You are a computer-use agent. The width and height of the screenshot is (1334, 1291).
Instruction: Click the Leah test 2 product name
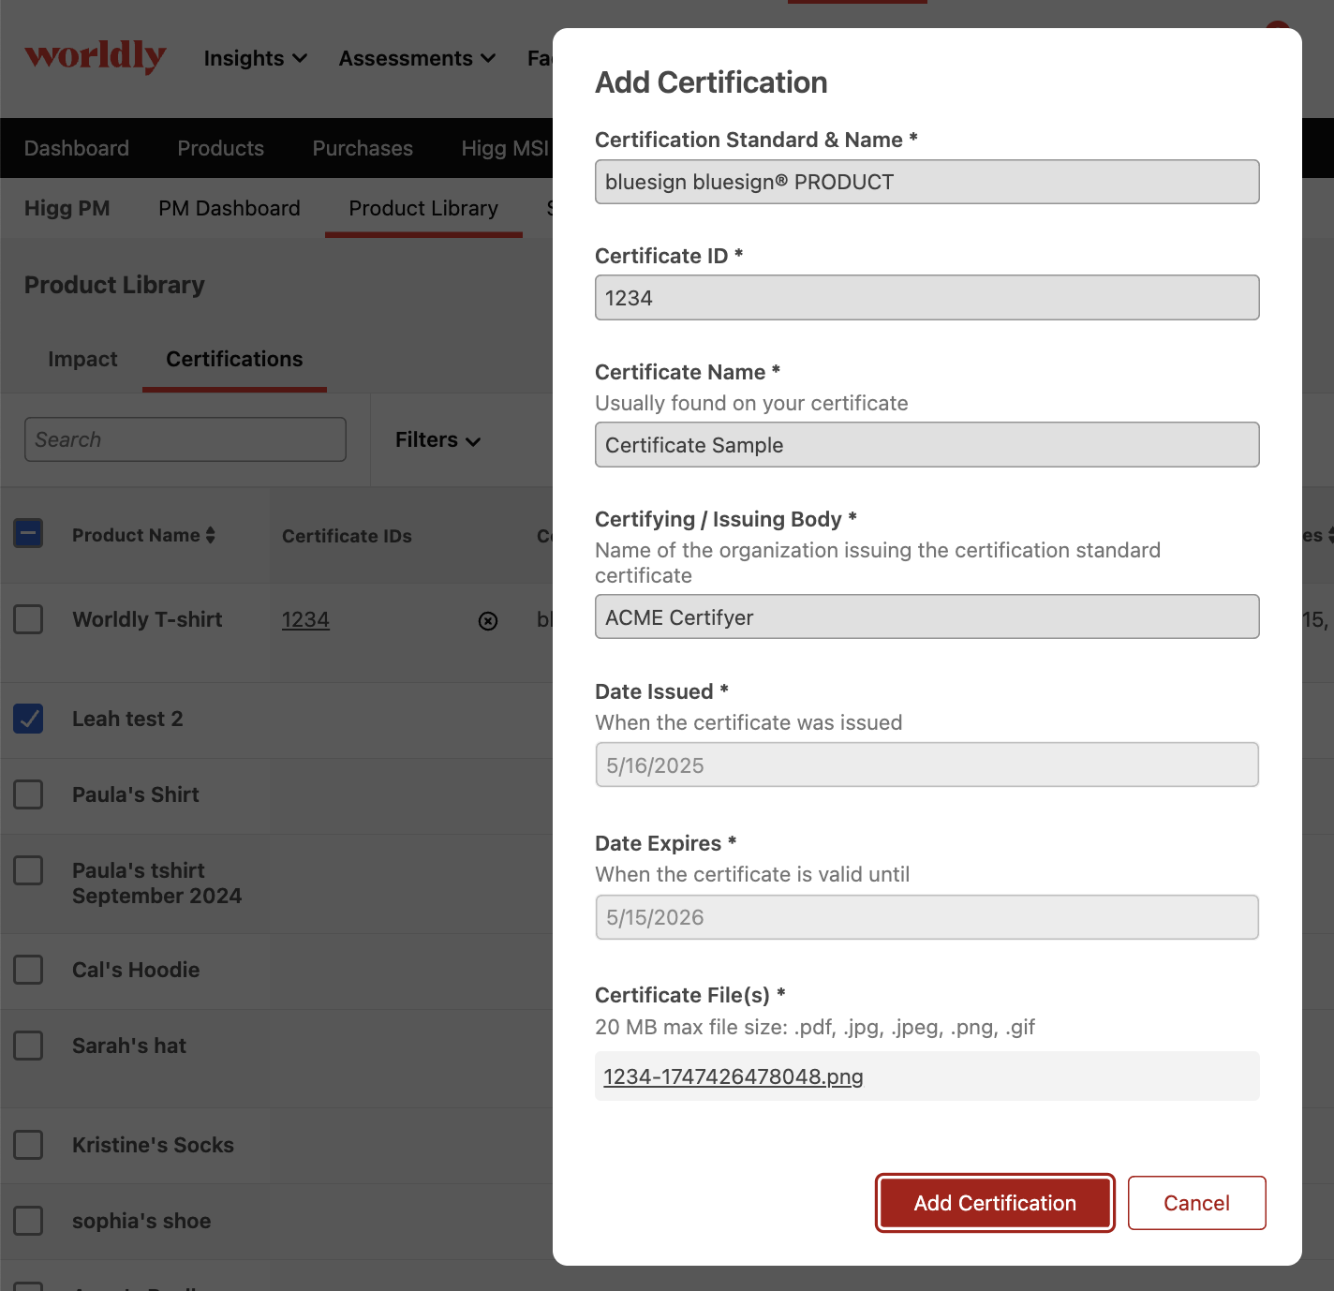(x=127, y=719)
